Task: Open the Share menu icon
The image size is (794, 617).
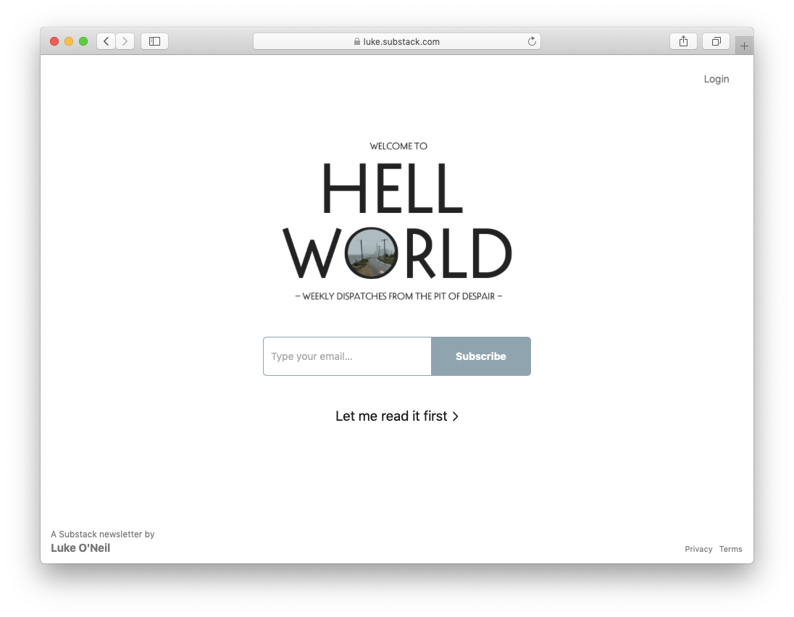Action: [x=683, y=41]
